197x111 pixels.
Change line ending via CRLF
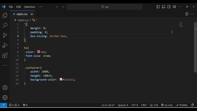click(x=144, y=105)
